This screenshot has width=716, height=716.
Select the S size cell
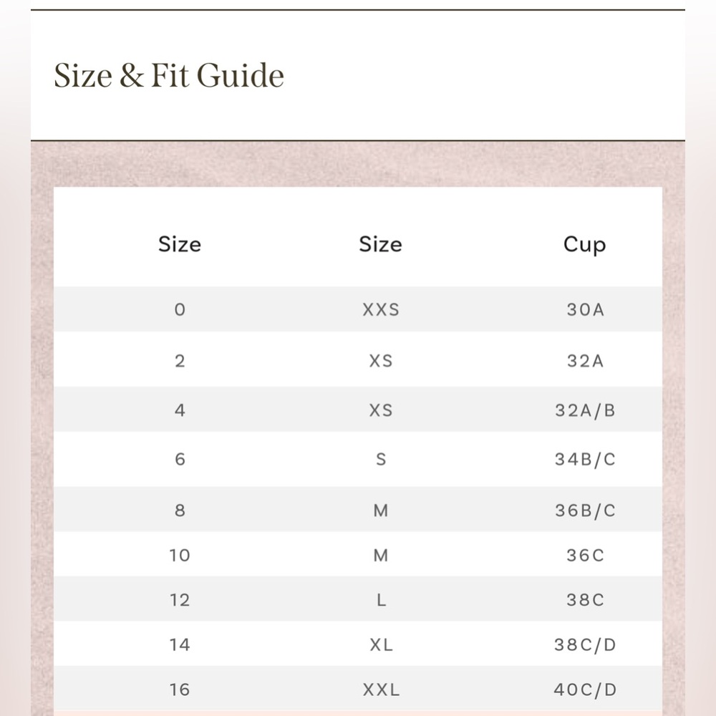381,459
